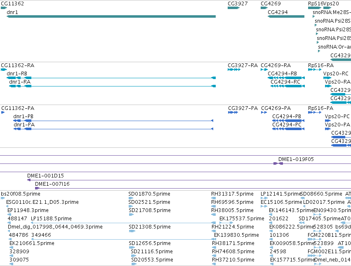The width and height of the screenshot is (351, 266).
Task: Select the bs20f08.5prime EST label
Action: click(21, 194)
